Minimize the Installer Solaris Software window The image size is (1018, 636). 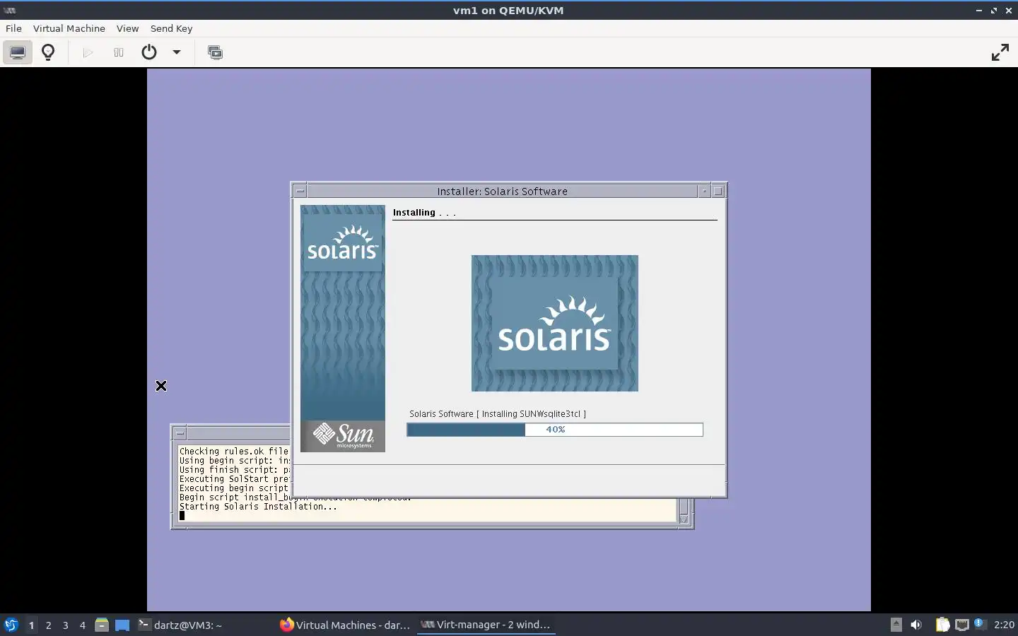704,191
